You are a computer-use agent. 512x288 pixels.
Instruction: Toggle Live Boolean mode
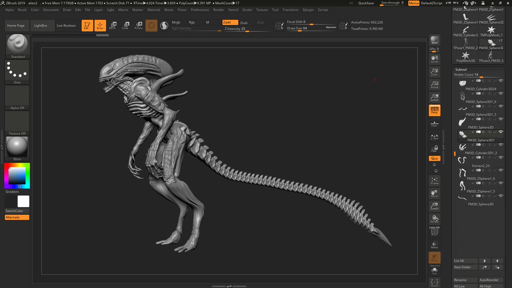click(x=66, y=26)
